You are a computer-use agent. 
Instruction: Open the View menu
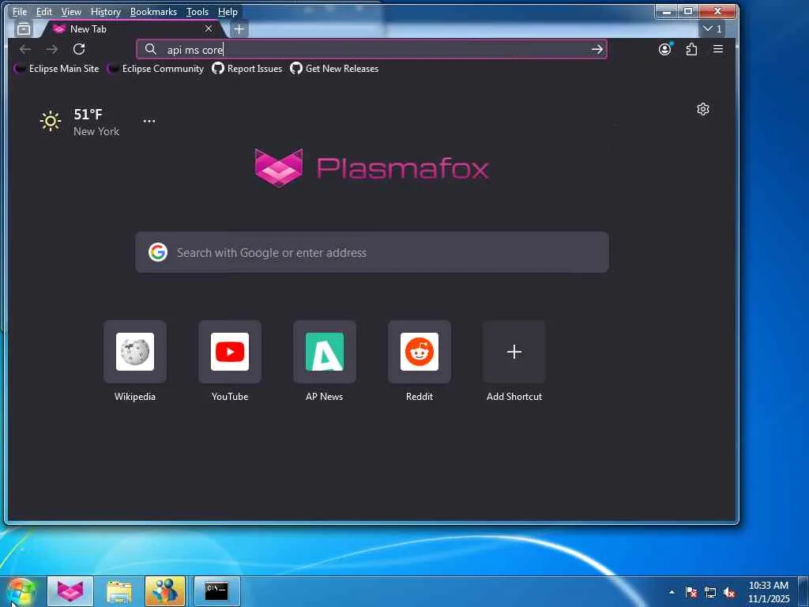pyautogui.click(x=71, y=11)
